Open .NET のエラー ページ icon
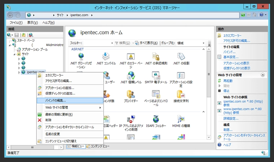Screen dimensions: 274x162 131,60
